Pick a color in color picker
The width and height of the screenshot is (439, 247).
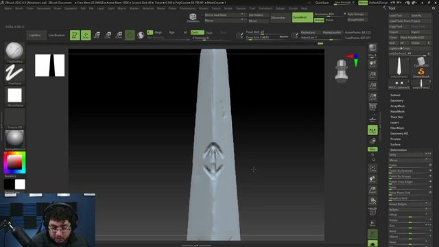coord(14,163)
